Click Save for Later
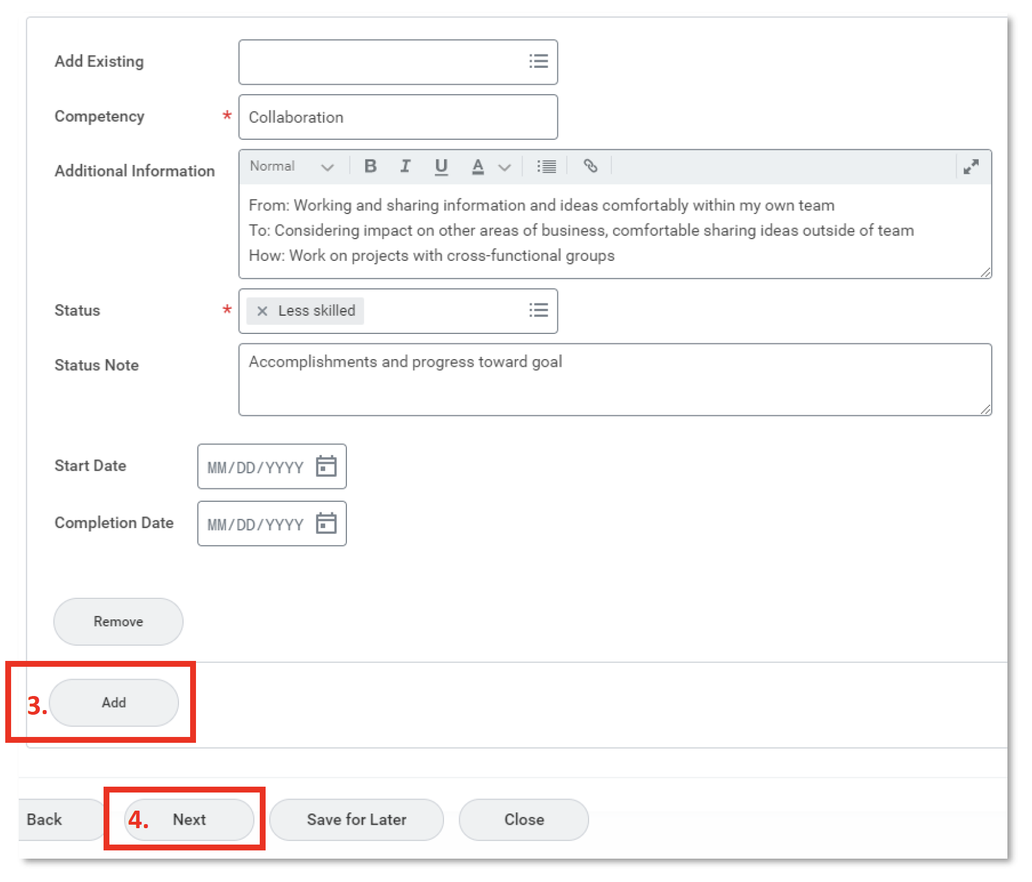 click(x=356, y=819)
